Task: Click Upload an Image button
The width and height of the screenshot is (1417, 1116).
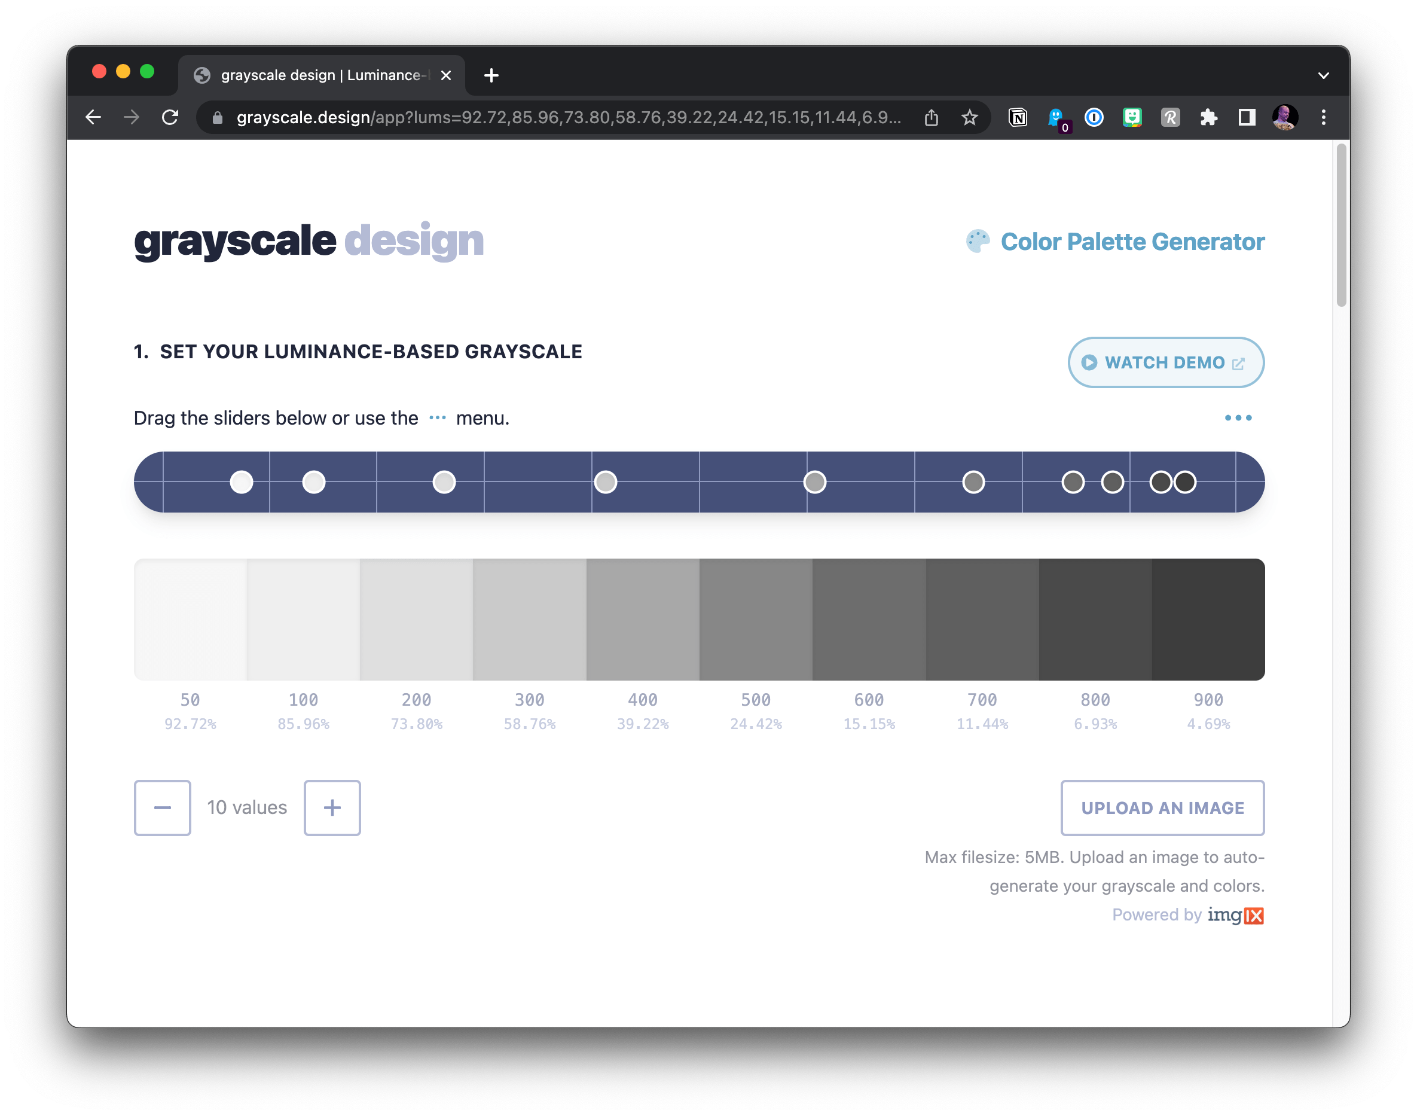Action: click(x=1162, y=808)
